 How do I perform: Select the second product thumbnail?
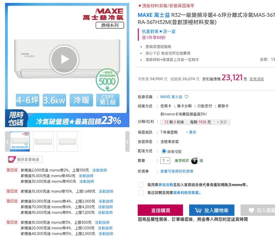click(x=43, y=141)
